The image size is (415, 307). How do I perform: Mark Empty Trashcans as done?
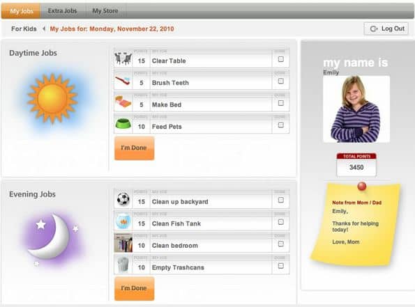click(x=281, y=266)
